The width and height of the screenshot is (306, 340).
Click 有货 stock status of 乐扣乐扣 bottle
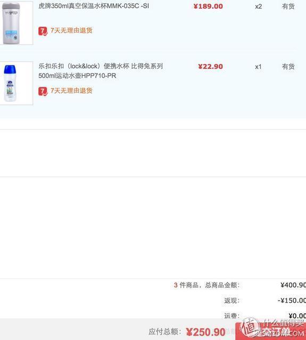click(288, 67)
